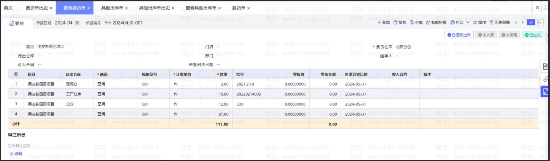550x161 pixels.
Task: Go to previous document with left arrow
Action: click(x=516, y=23)
